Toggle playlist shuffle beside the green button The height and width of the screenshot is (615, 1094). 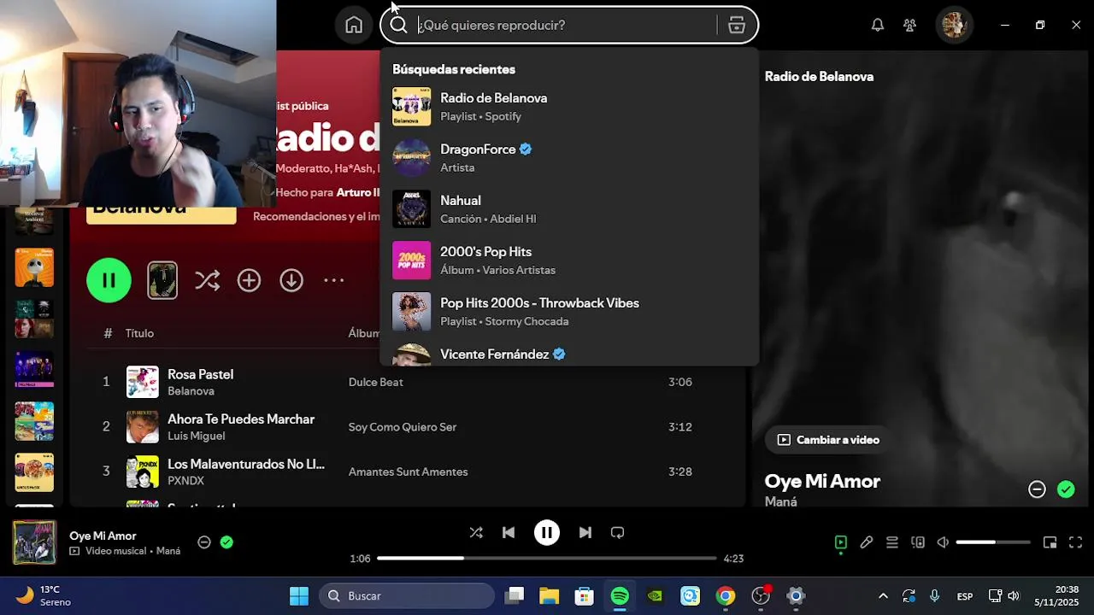[x=207, y=280]
